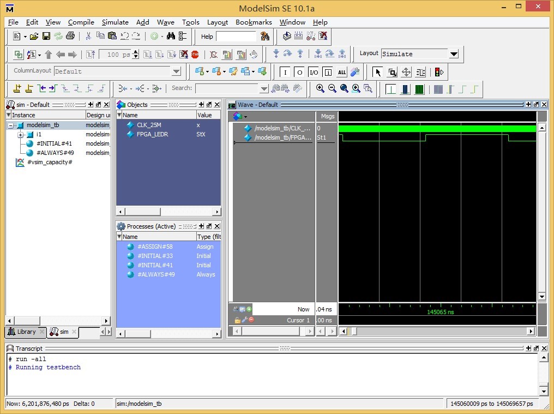Select CLK_25M signal in Objects pane
The image size is (554, 414).
point(148,125)
